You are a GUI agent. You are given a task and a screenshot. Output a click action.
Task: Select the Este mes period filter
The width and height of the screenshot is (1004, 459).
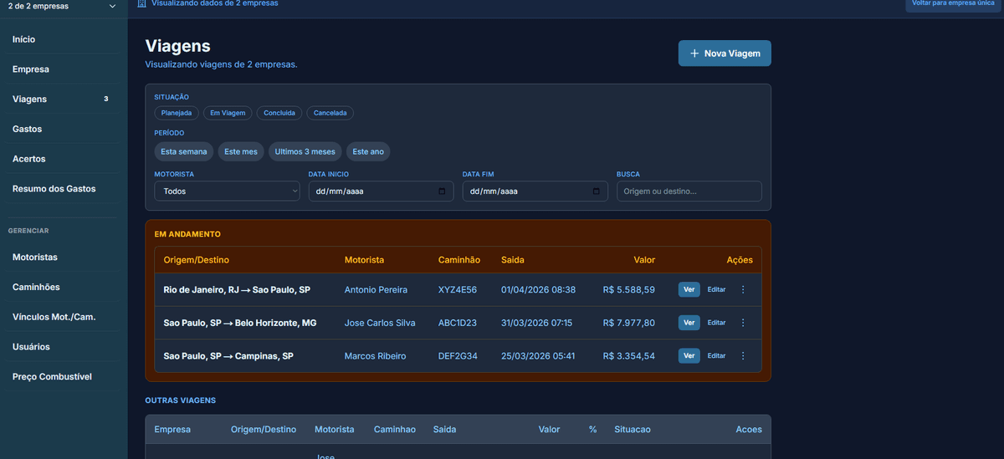pos(241,152)
